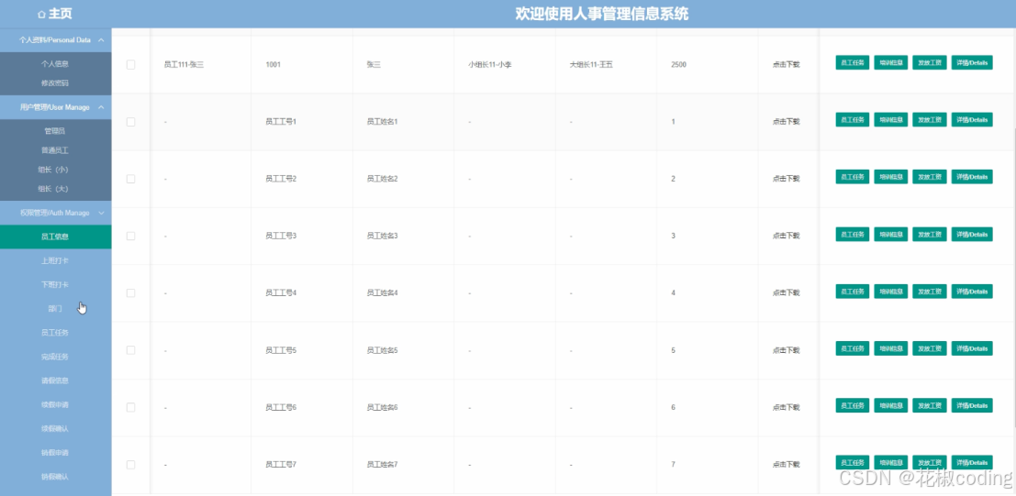Click the salary value 2500
This screenshot has height=496, width=1016.
point(678,65)
